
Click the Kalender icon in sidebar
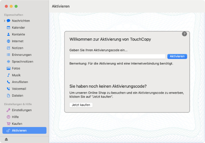[x=9, y=27]
